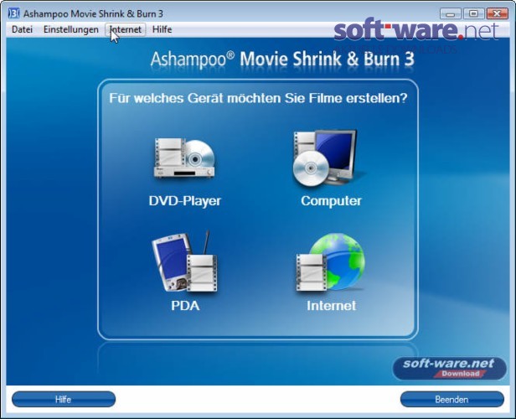516x419 pixels.
Task: Click the Ashampoo app icon in title bar
Action: [x=13, y=13]
